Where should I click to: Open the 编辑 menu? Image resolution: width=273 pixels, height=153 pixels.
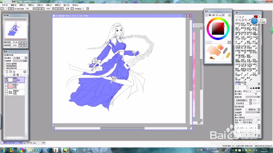pos(14,5)
